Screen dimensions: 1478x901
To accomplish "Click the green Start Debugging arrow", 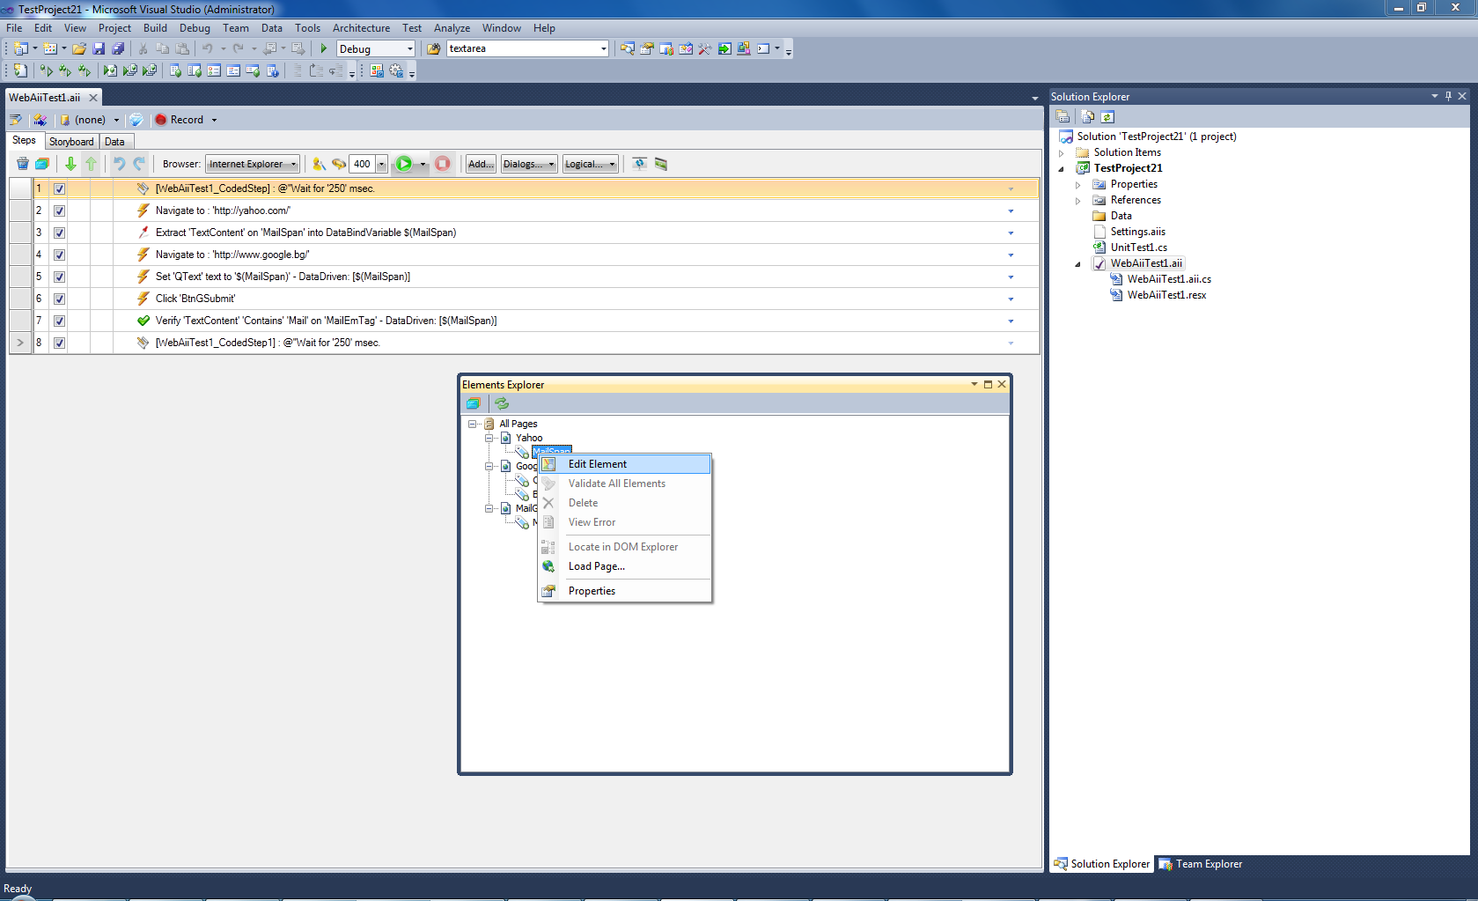I will (x=324, y=49).
